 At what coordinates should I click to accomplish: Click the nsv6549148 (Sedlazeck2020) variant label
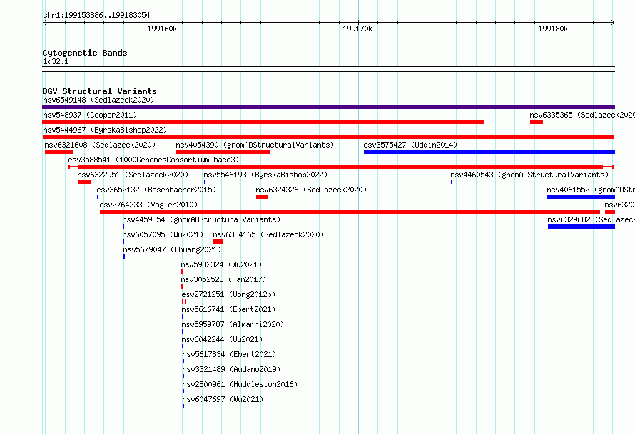click(98, 100)
